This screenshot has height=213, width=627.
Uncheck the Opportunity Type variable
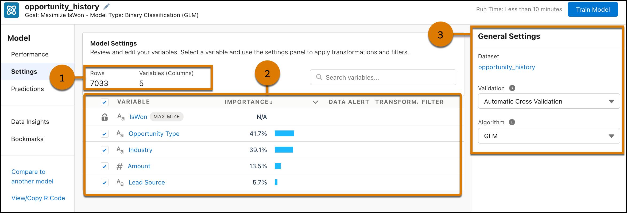click(x=104, y=134)
